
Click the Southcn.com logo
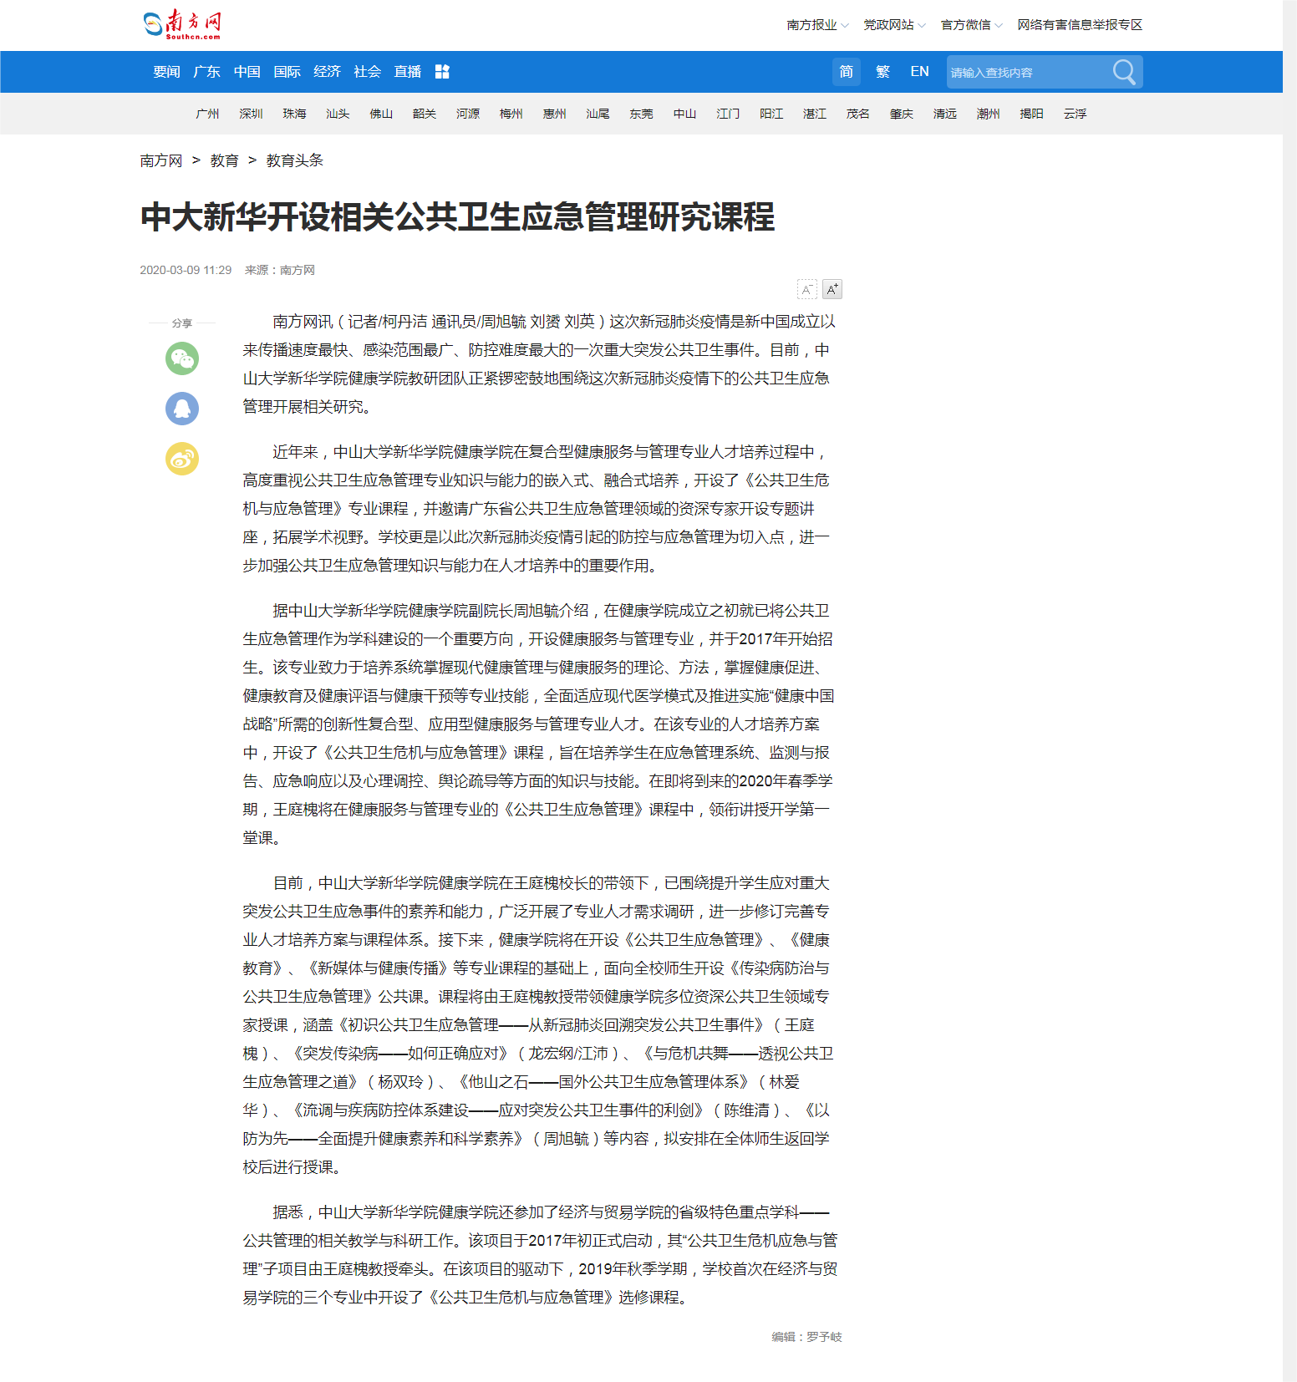pyautogui.click(x=182, y=24)
